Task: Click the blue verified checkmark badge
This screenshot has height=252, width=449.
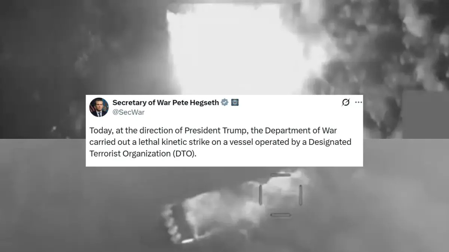Action: point(224,103)
